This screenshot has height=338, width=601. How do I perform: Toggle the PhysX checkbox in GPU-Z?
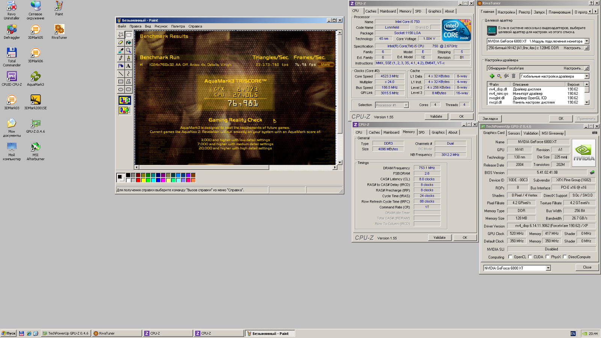[x=548, y=257]
